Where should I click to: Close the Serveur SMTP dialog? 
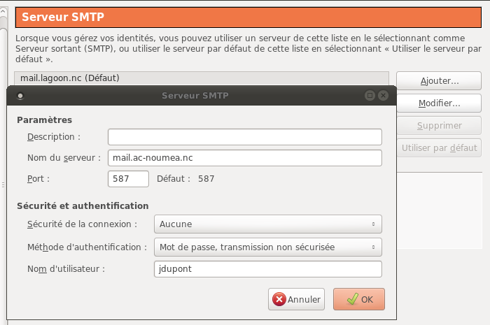click(x=383, y=95)
